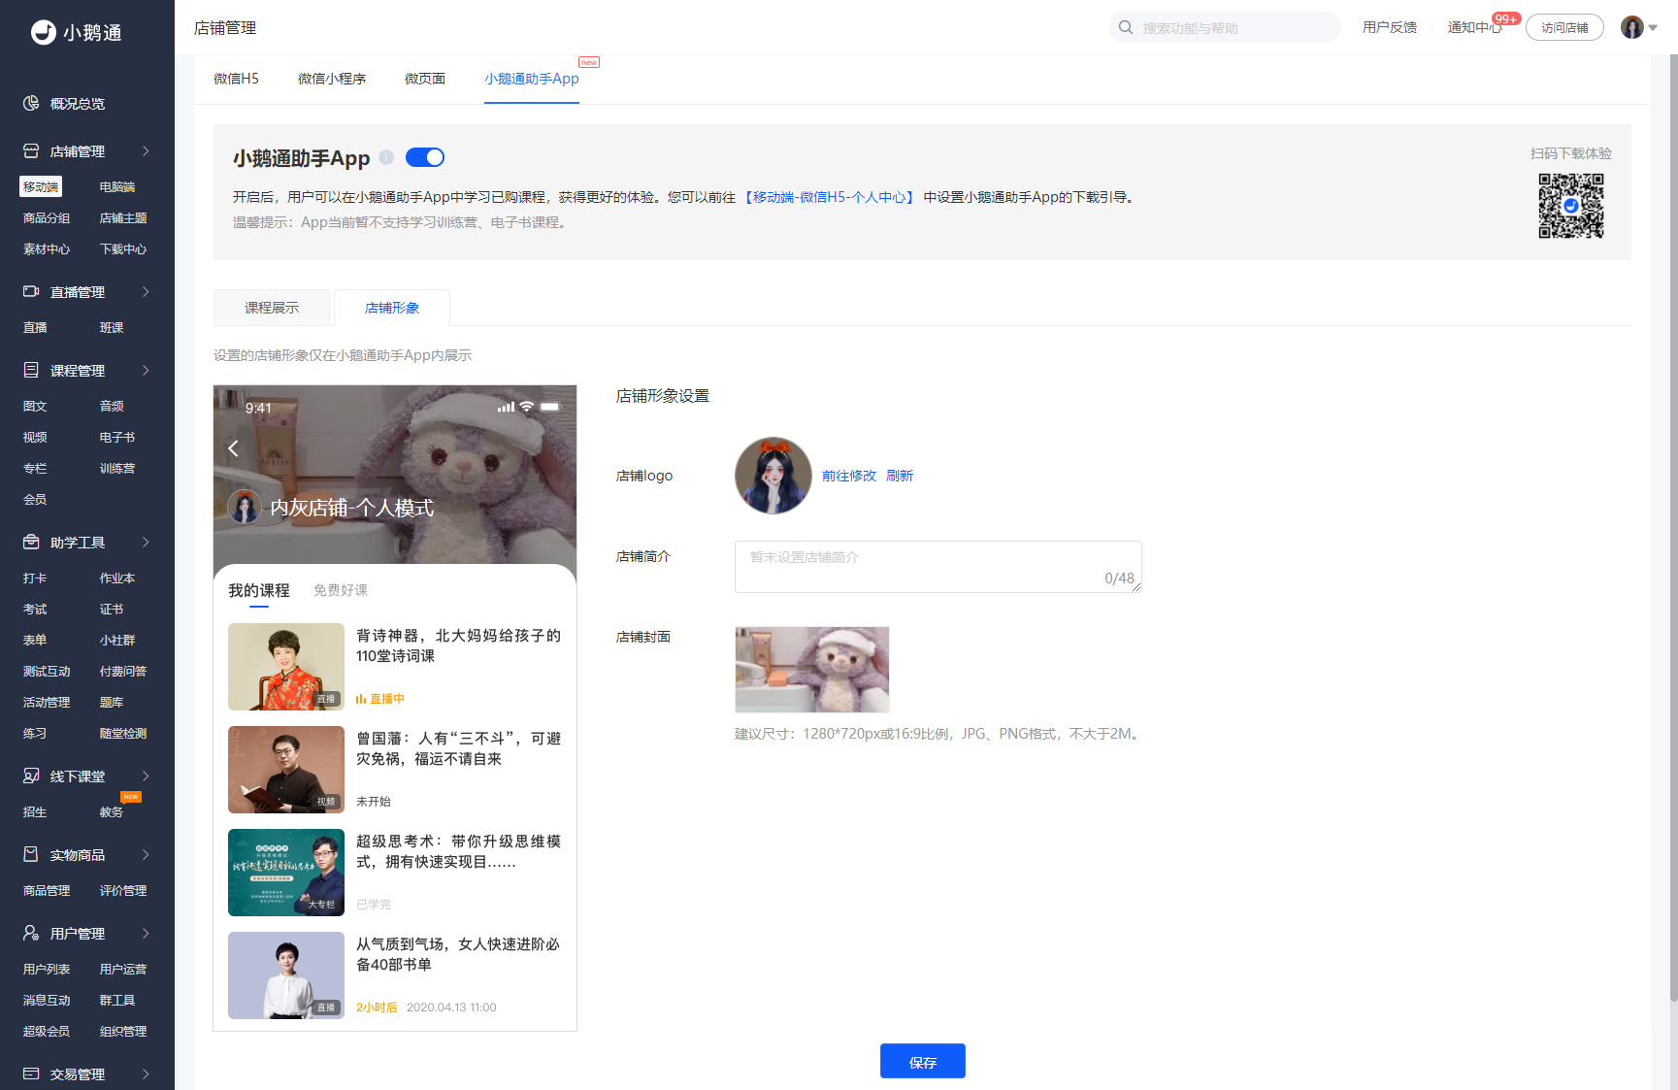Viewport: 1678px width, 1090px height.
Task: Open 通知中心 in top bar
Action: pos(1475,27)
